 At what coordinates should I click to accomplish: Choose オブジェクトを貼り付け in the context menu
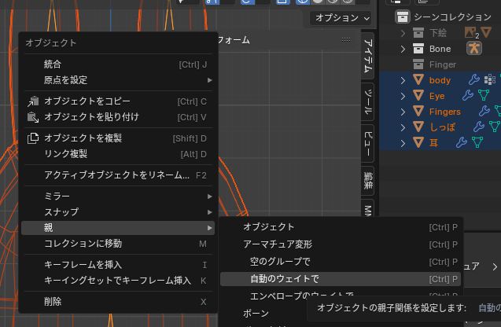click(118, 117)
